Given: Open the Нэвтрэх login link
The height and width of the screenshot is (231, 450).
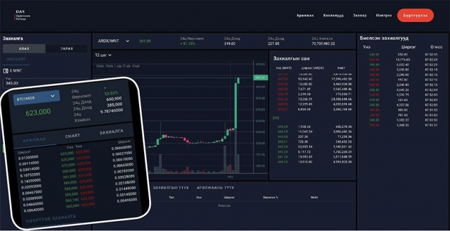Looking at the screenshot, I should pyautogui.click(x=384, y=16).
